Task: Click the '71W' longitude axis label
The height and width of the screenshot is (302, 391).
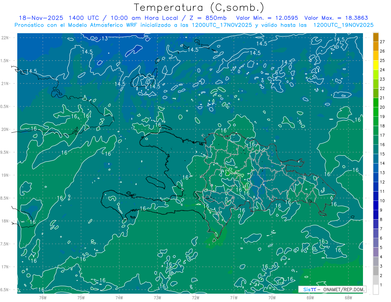Action: 234,297
